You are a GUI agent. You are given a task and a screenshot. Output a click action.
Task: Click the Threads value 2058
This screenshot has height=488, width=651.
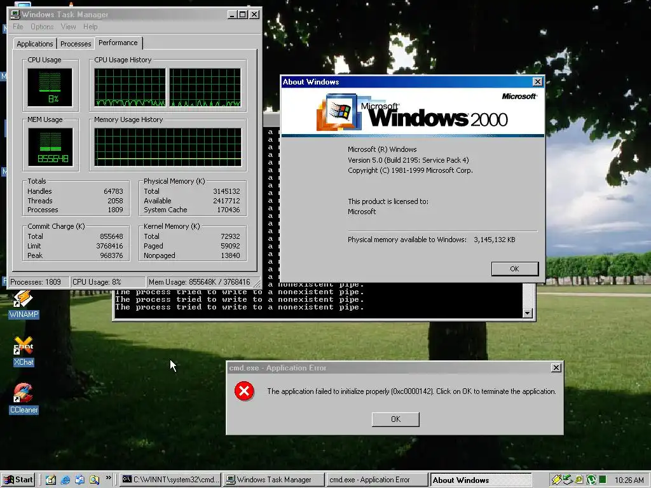[x=115, y=201]
